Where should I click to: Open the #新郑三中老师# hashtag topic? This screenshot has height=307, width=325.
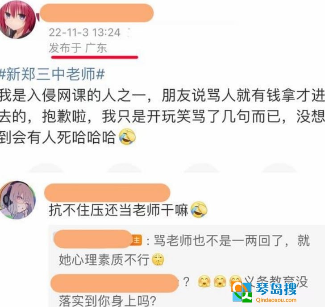point(52,74)
